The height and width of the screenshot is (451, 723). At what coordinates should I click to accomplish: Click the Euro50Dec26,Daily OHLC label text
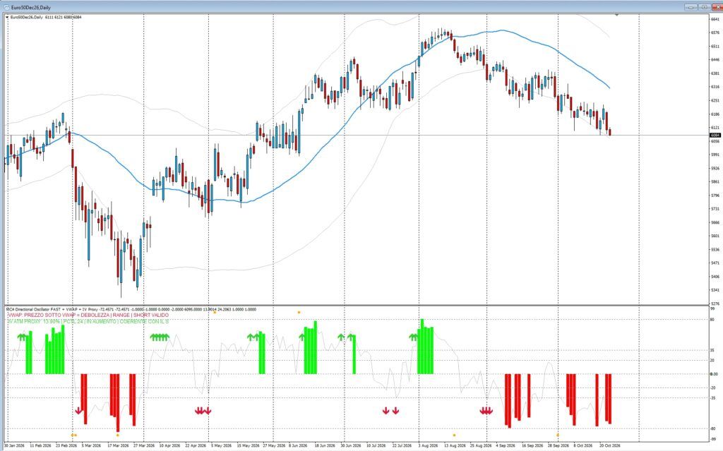pyautogui.click(x=46, y=18)
